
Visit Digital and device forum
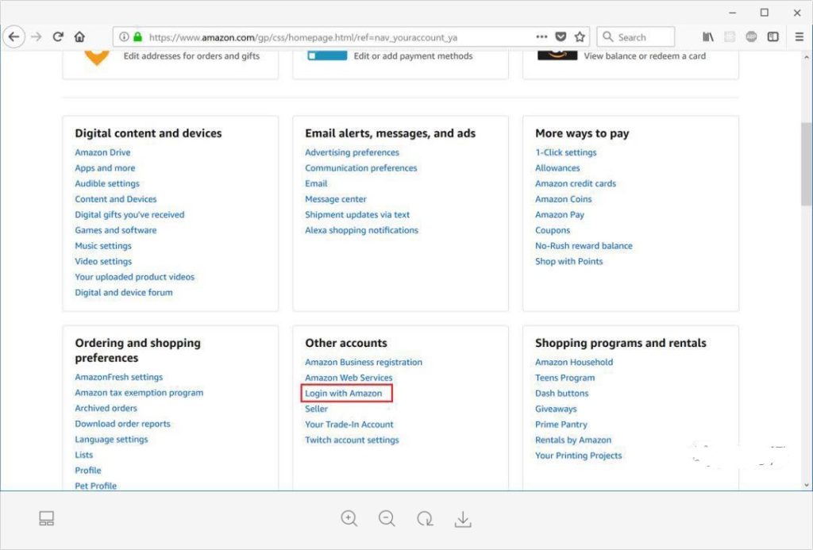coord(124,292)
